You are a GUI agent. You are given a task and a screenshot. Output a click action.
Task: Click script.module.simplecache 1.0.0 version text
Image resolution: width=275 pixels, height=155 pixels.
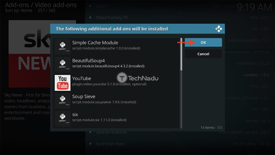(106, 48)
